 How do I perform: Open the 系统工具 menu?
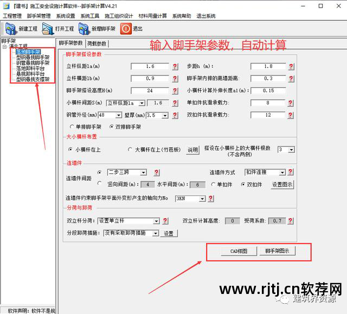pos(89,16)
